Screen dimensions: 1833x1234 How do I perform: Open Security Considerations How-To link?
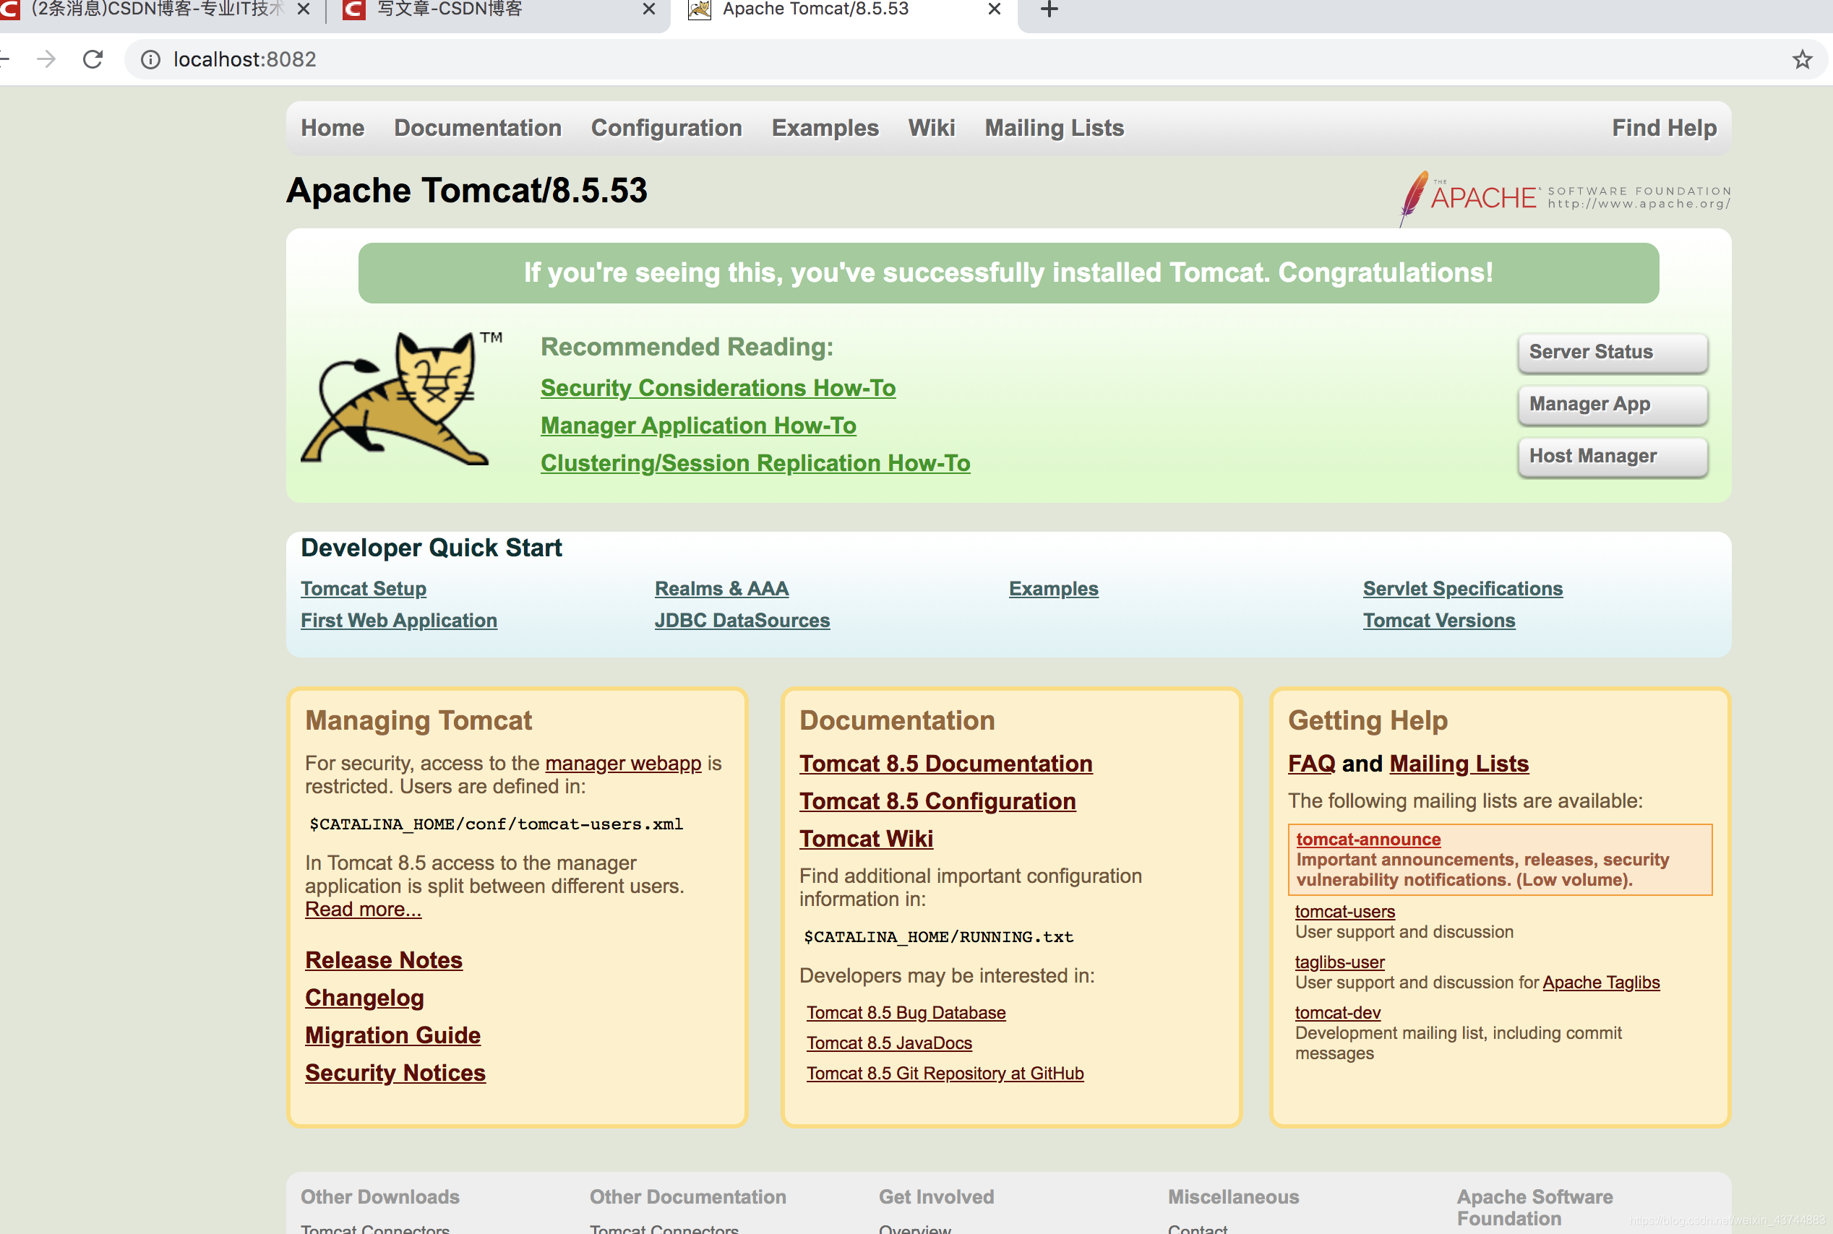click(717, 388)
